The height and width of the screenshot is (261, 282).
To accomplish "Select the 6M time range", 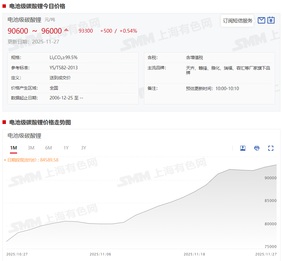I will [49, 148].
